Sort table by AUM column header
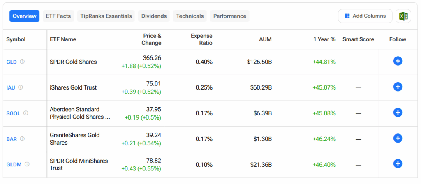The height and width of the screenshot is (184, 421). tap(265, 39)
